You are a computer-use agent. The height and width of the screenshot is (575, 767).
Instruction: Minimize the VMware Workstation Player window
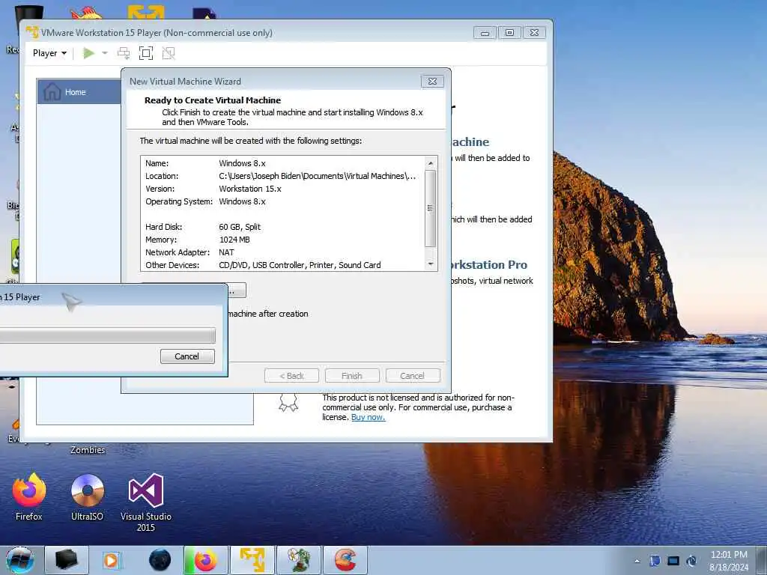485,33
